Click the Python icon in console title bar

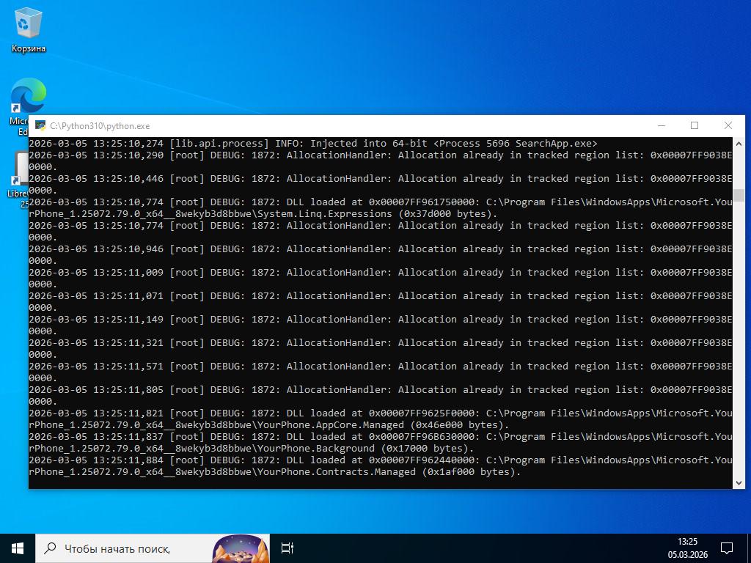tap(40, 125)
